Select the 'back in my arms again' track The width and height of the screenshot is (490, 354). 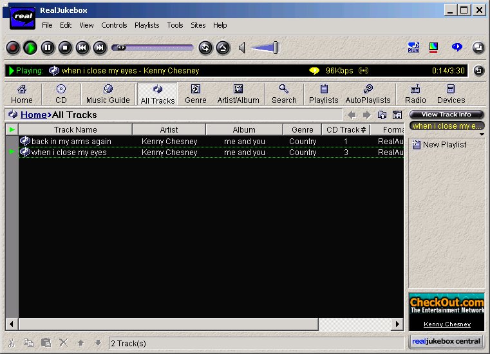coord(71,142)
